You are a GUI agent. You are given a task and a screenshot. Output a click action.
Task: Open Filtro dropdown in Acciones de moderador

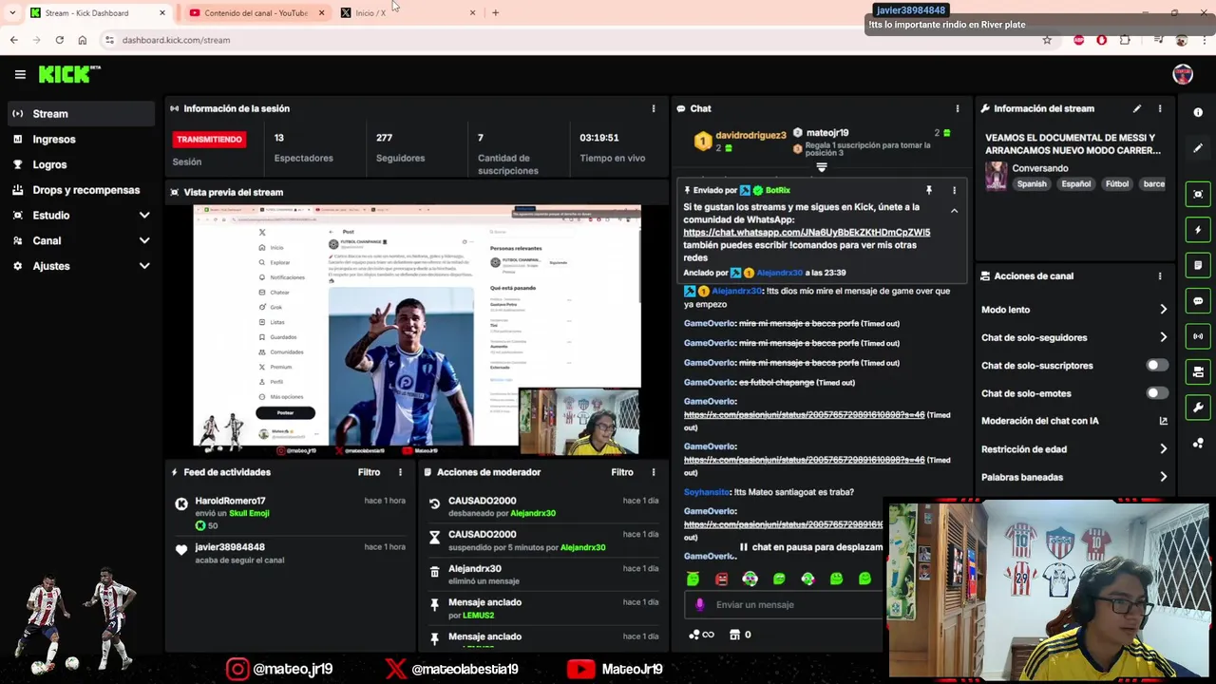[622, 472]
